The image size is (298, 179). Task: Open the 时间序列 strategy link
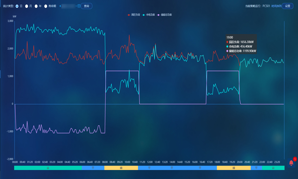tap(276, 6)
